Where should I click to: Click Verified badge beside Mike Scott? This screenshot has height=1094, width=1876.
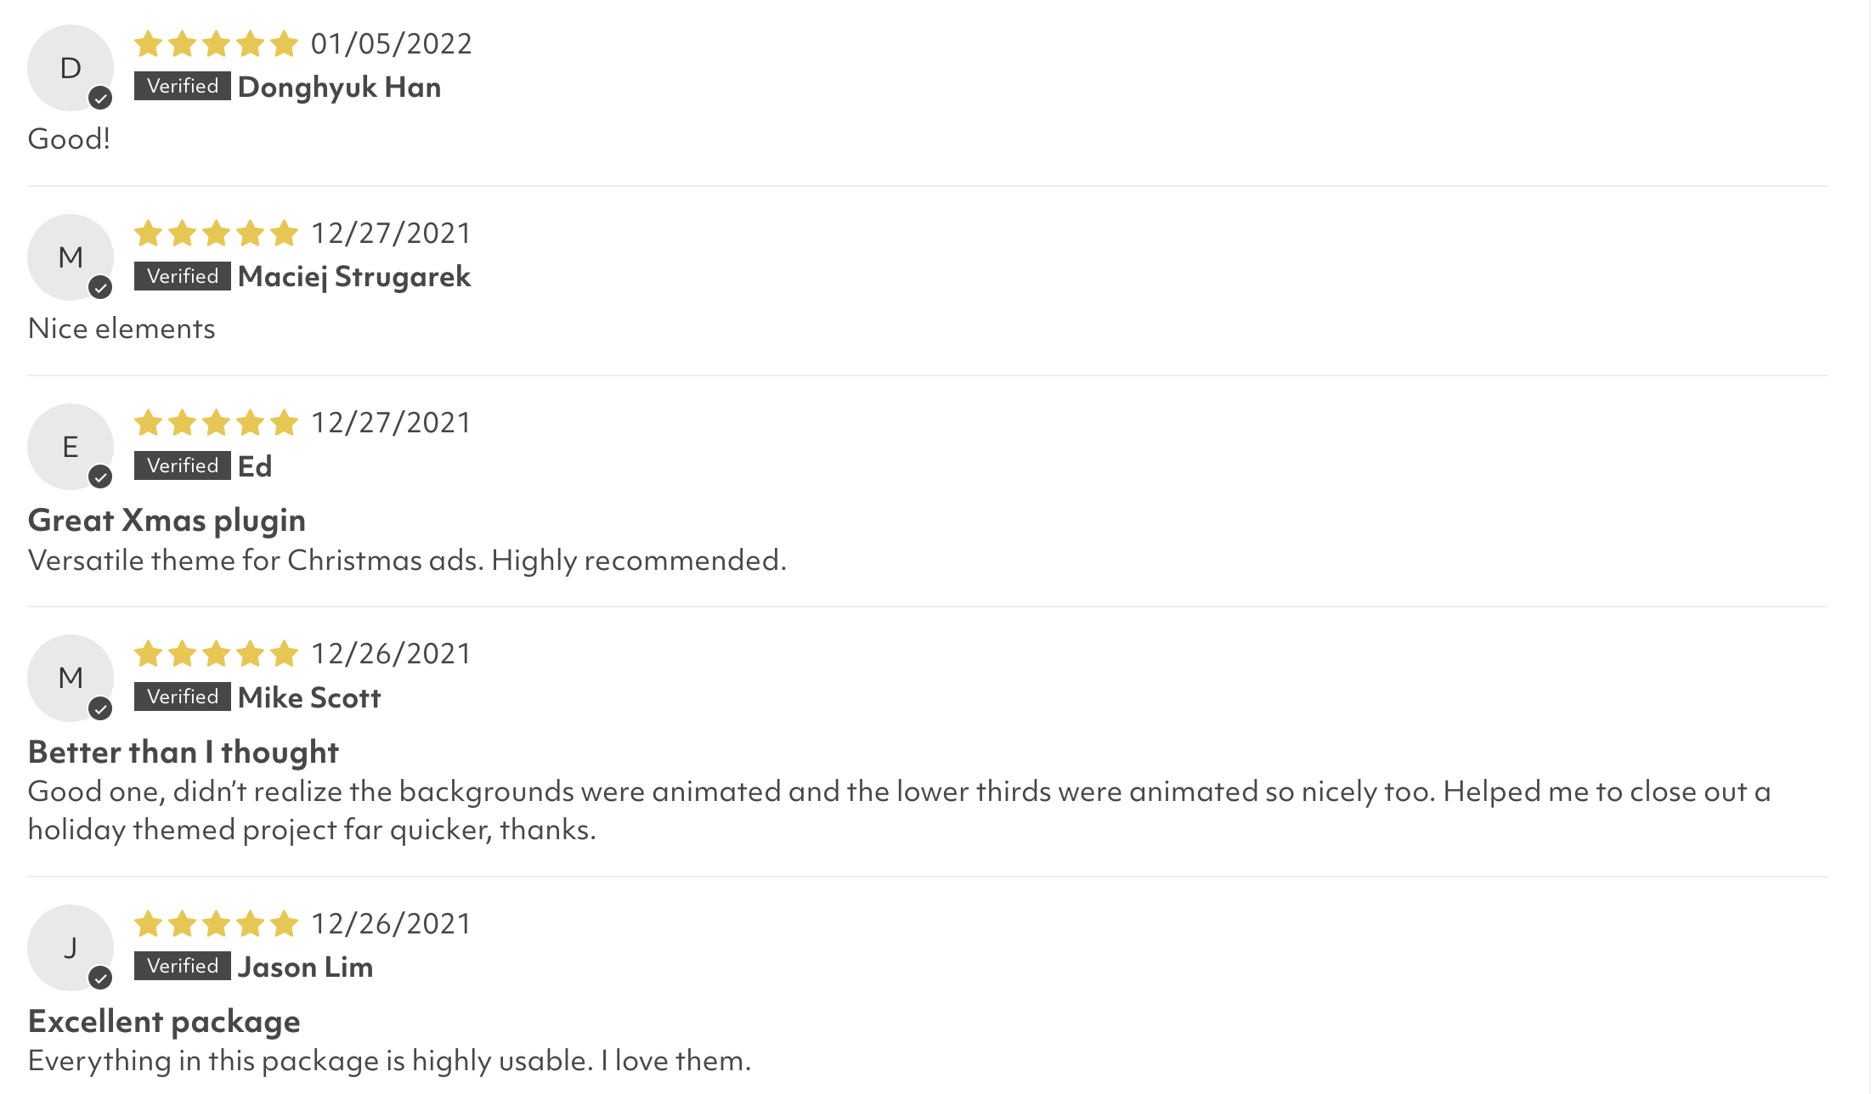pyautogui.click(x=183, y=697)
